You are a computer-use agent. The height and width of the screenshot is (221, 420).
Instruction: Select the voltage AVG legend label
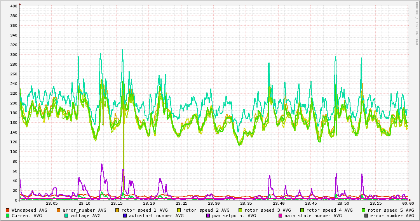(x=85, y=216)
